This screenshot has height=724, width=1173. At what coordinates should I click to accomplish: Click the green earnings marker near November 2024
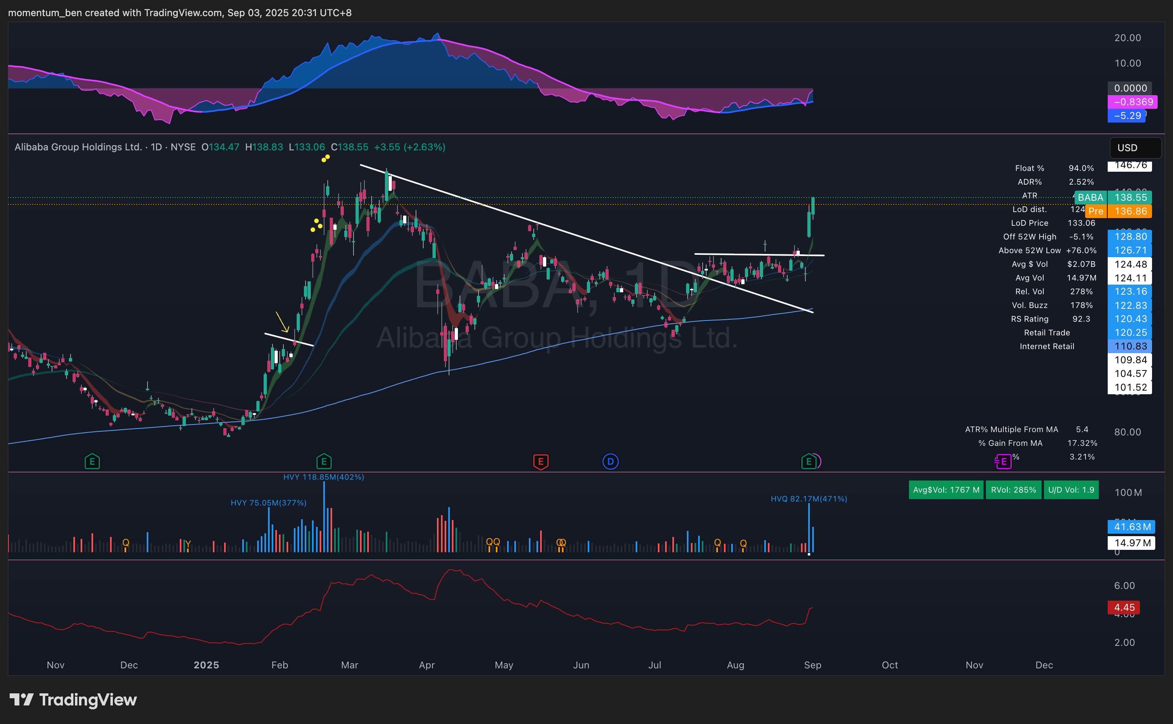92,462
